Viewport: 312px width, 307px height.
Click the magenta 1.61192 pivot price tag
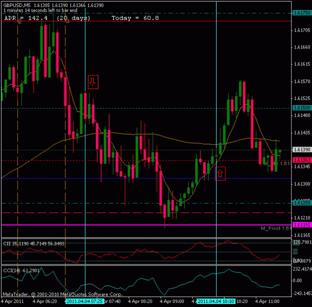coord(302,225)
